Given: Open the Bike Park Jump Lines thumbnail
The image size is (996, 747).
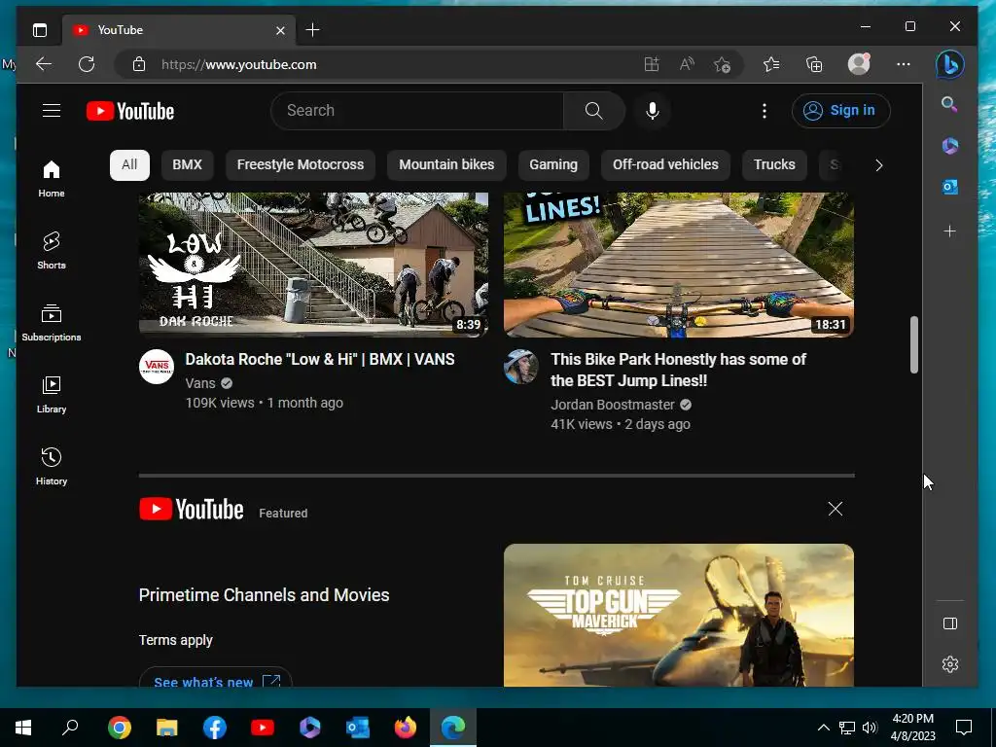Looking at the screenshot, I should click(x=678, y=265).
